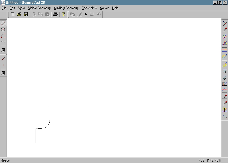
Task: Click the drawn arc in the canvas
Action: (x=48, y=125)
